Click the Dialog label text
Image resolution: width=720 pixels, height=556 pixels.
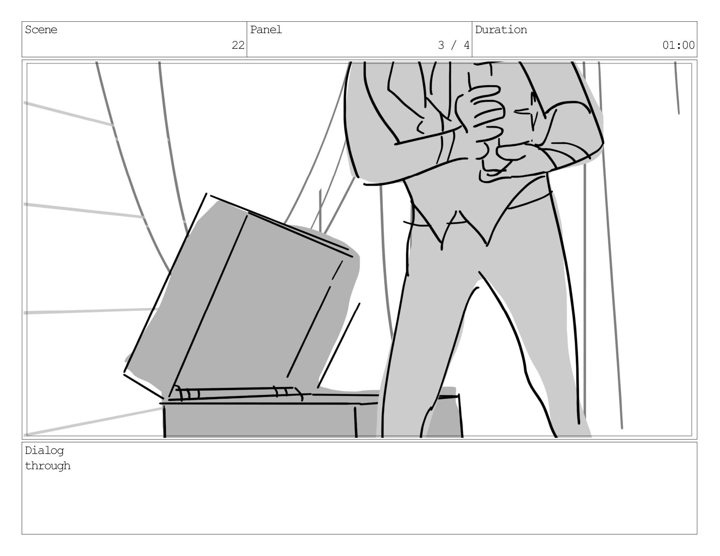[x=44, y=450]
